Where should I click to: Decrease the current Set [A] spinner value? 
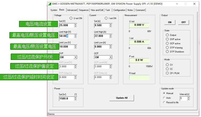111,27
